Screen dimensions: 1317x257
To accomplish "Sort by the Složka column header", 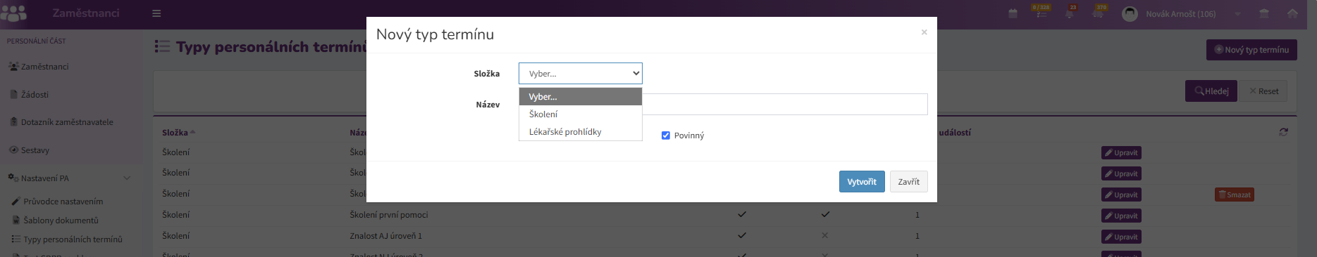I will tap(175, 133).
